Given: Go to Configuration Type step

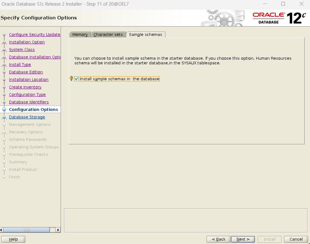Looking at the screenshot, I should (x=27, y=95).
